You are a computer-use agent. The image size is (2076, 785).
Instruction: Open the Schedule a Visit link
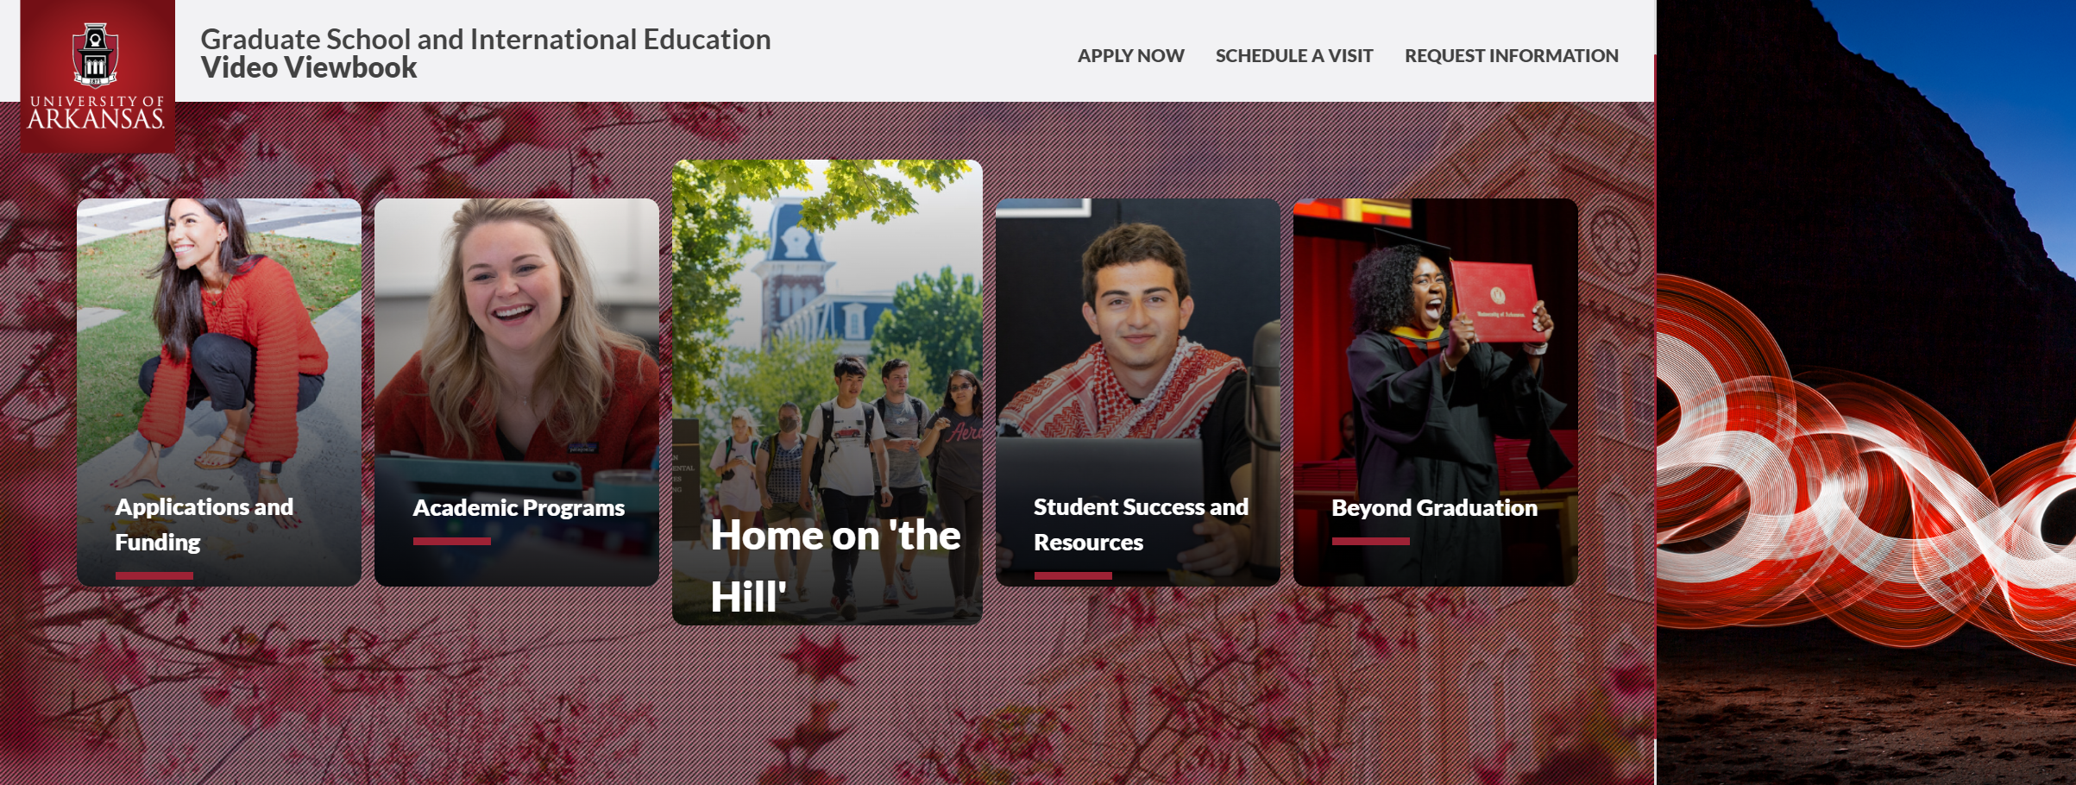tap(1293, 56)
